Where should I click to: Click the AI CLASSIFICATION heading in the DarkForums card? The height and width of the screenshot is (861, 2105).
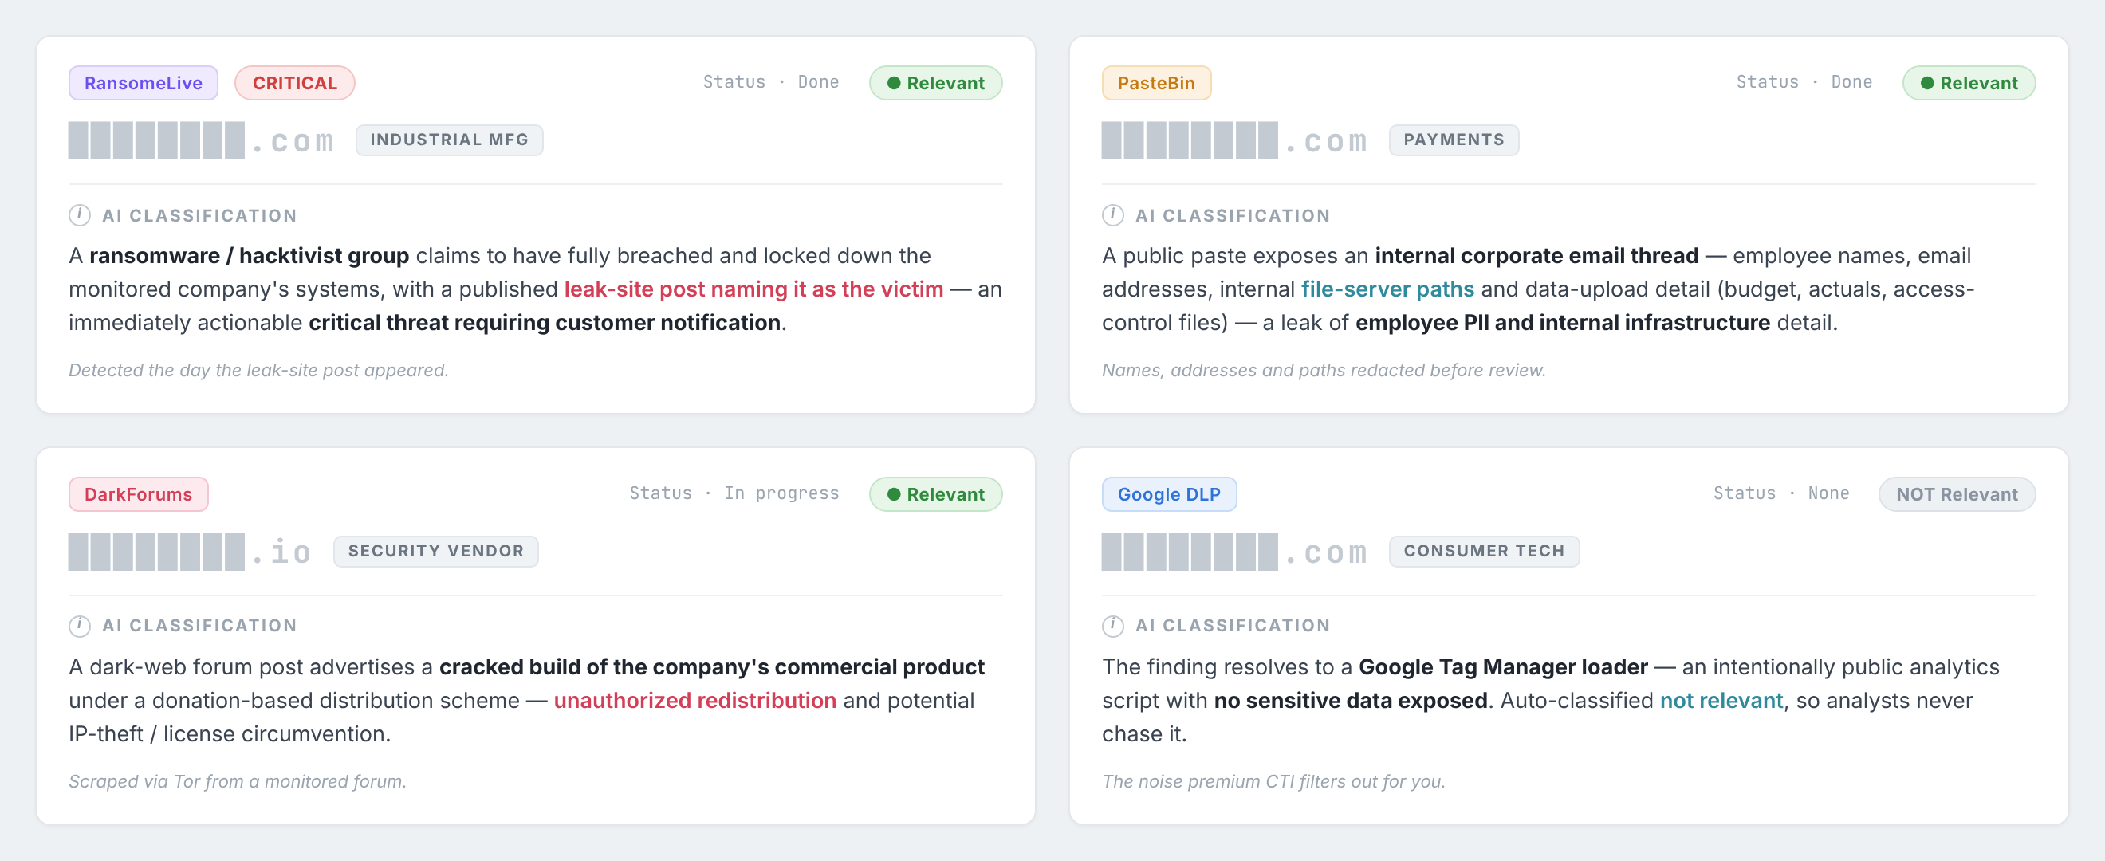click(x=199, y=626)
